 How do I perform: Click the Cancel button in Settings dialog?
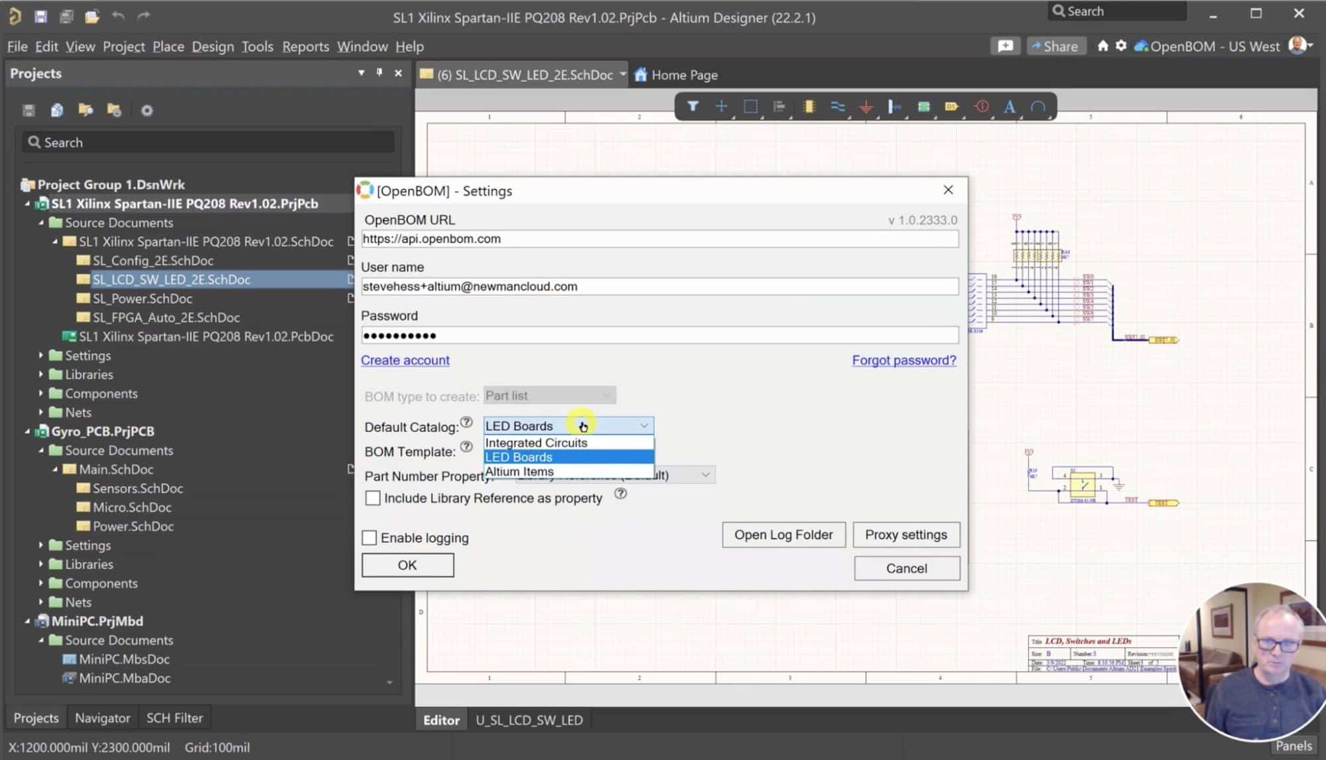[907, 568]
